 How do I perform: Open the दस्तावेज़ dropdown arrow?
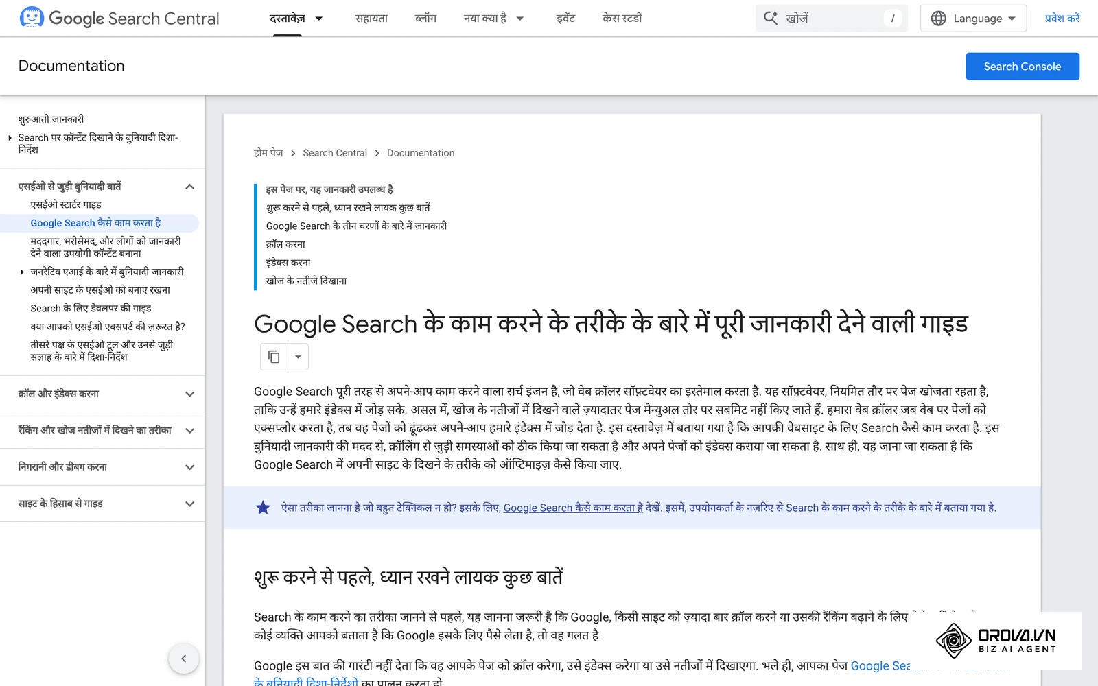click(319, 19)
